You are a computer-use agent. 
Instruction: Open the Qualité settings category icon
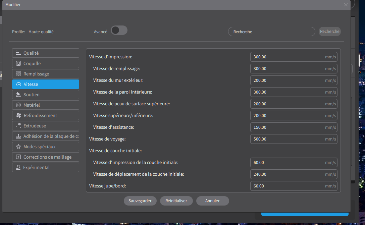pyautogui.click(x=18, y=53)
